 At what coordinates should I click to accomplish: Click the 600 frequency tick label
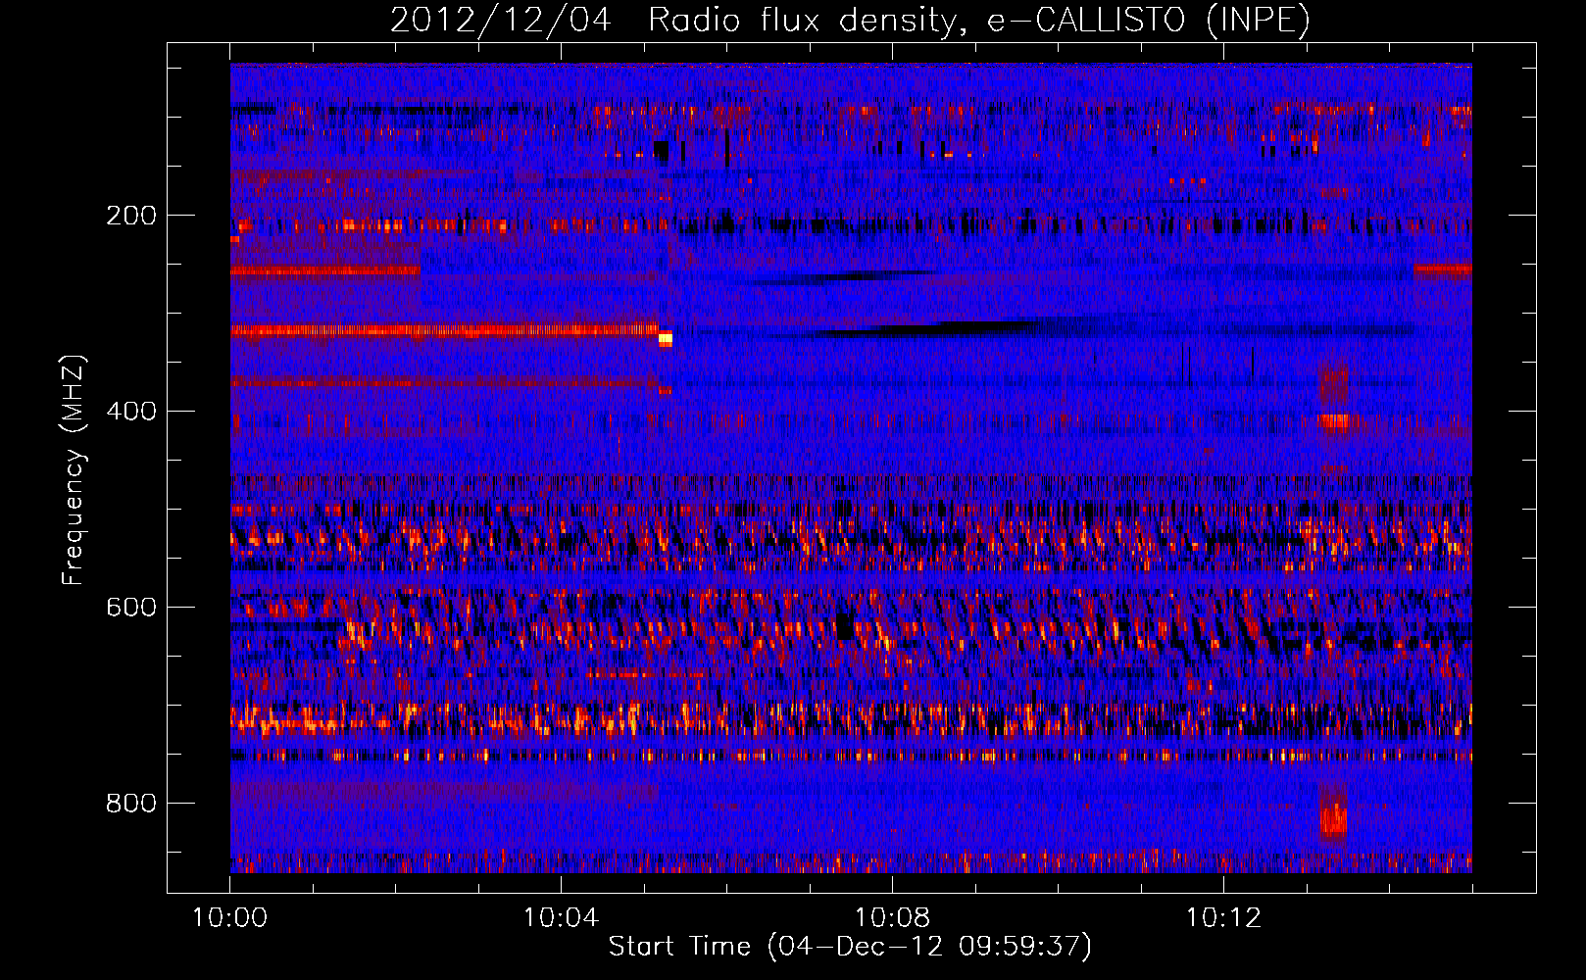click(131, 608)
